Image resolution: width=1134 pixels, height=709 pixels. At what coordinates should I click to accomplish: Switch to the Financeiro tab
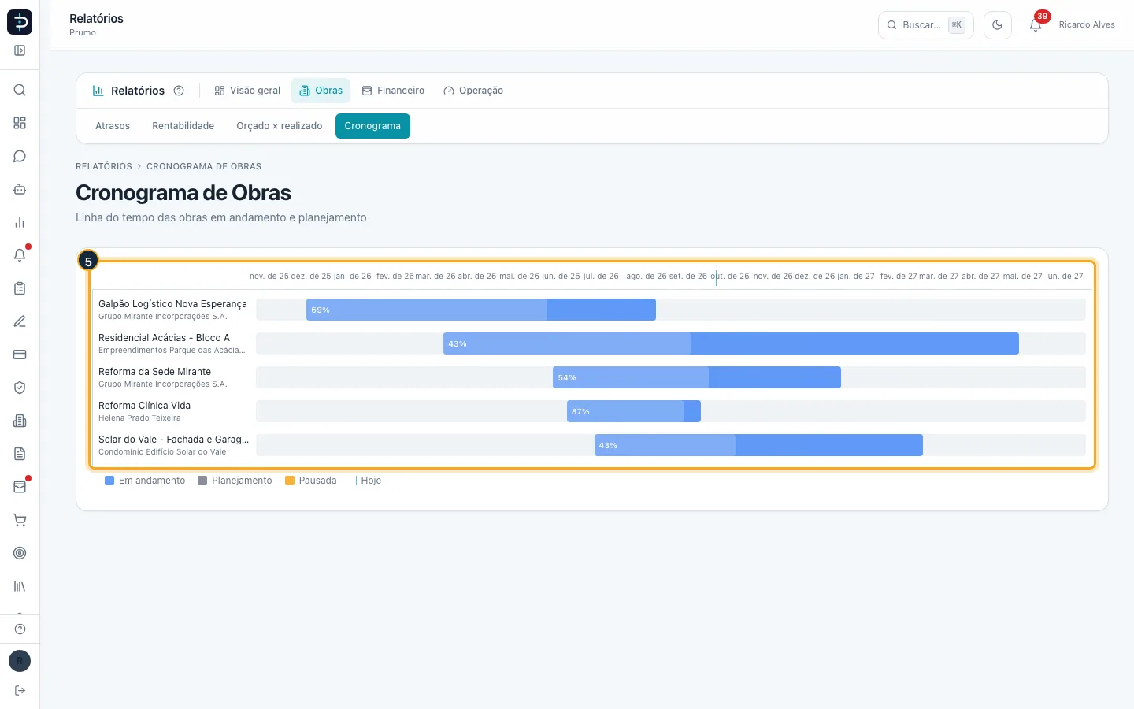coord(393,91)
